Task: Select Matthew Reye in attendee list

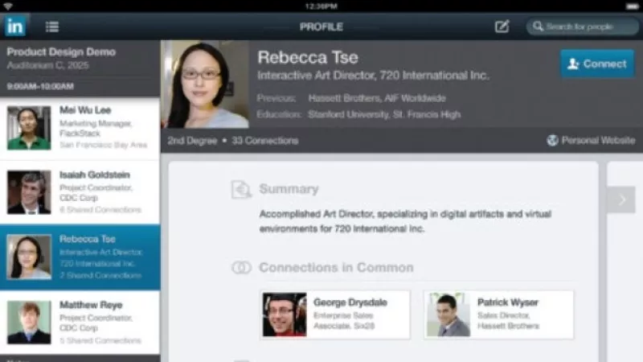Action: pos(80,323)
